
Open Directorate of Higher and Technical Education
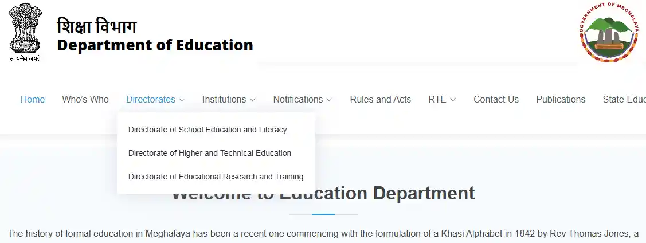210,153
